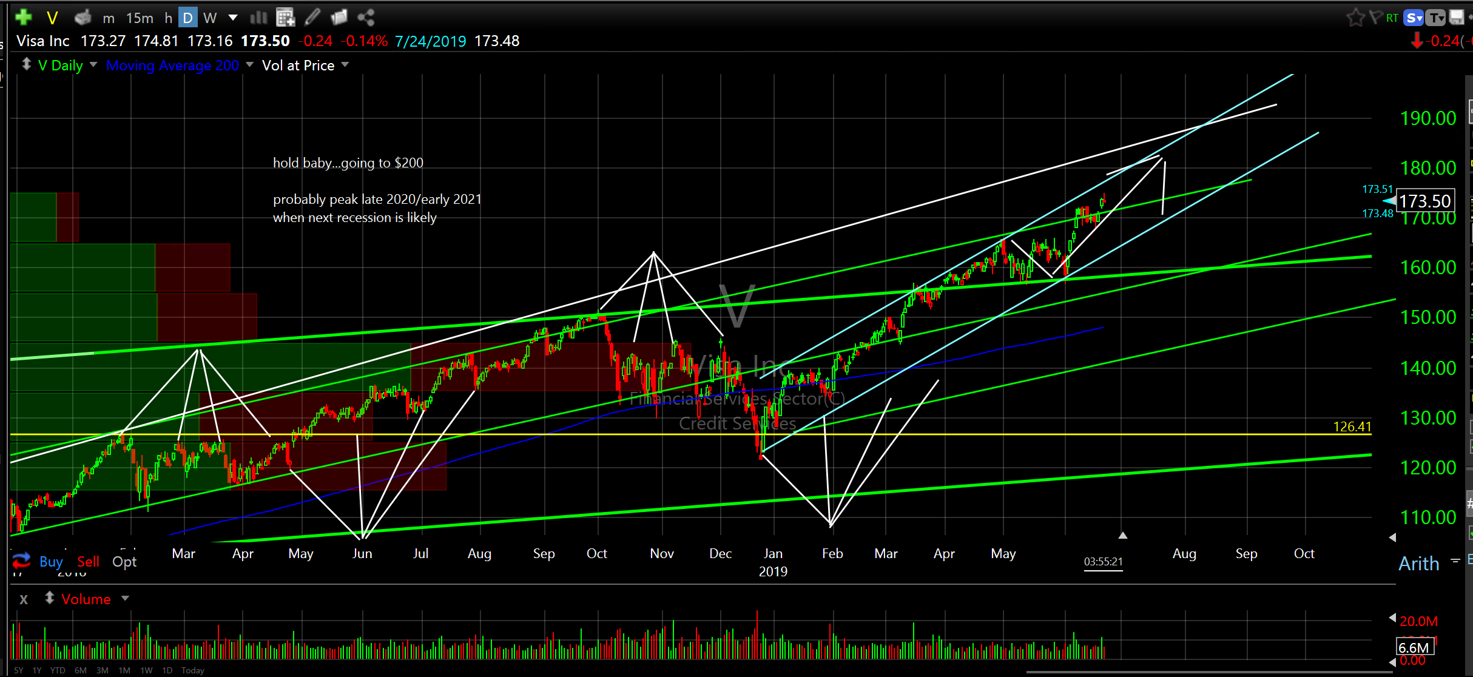The height and width of the screenshot is (677, 1473).
Task: Select the 15m time frame
Action: 140,18
